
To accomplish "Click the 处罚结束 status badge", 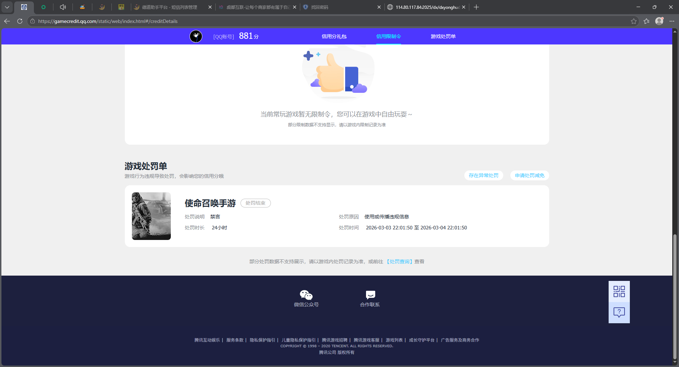I will (x=255, y=203).
